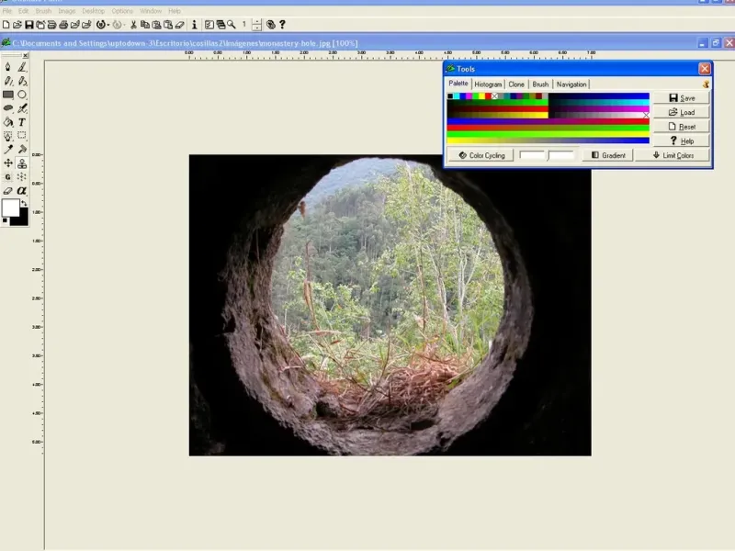735x551 pixels.
Task: Click the Color Cycling button
Action: pos(481,155)
